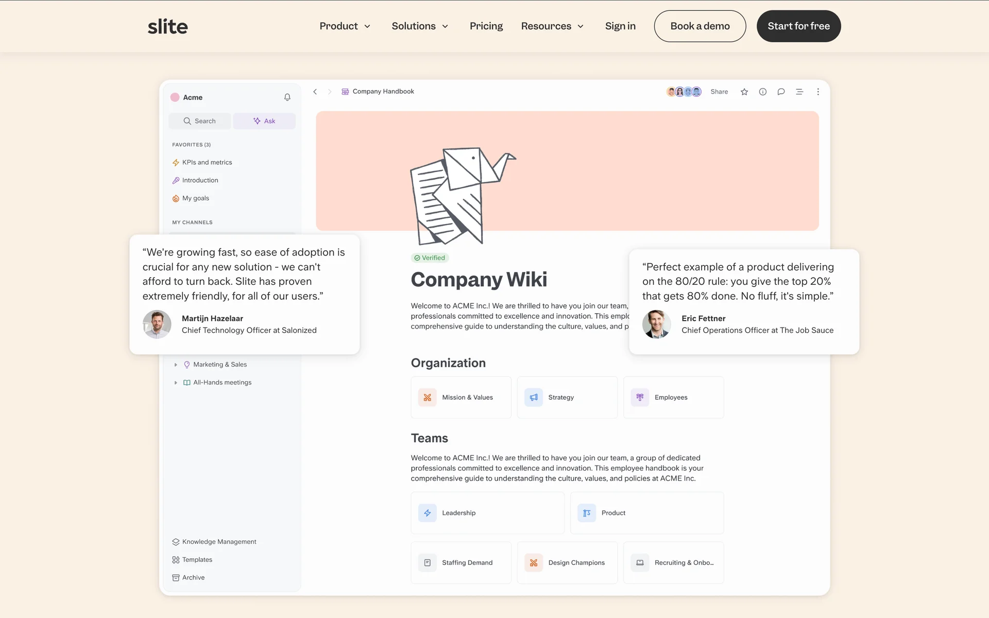Click the Search field in sidebar
Viewport: 989px width, 618px height.
pyautogui.click(x=200, y=121)
